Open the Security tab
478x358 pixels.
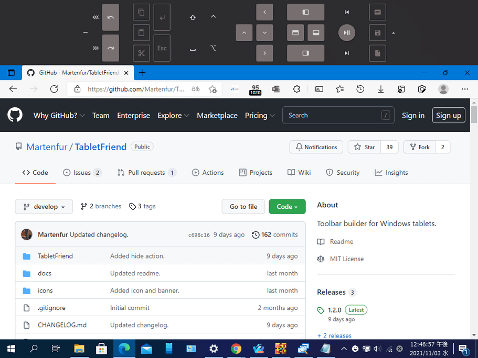(x=343, y=173)
